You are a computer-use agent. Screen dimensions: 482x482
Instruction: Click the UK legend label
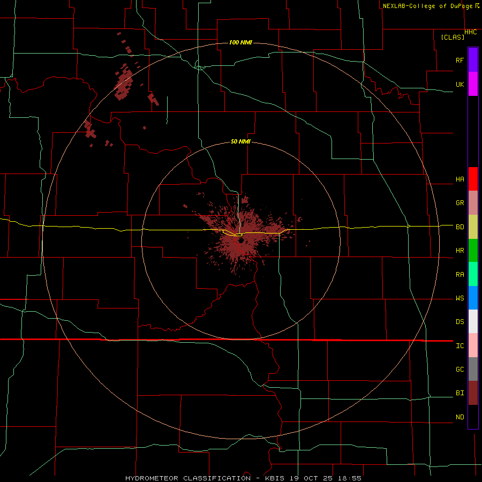[x=460, y=84]
